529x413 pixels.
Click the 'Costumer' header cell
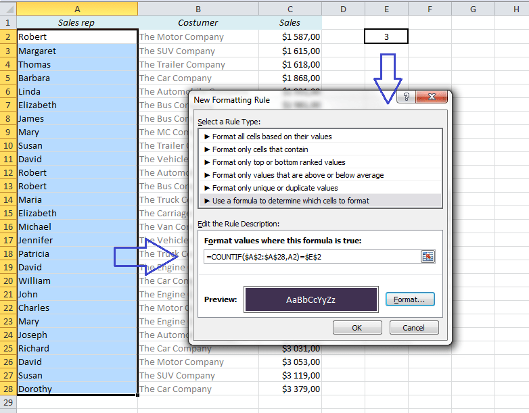click(198, 22)
